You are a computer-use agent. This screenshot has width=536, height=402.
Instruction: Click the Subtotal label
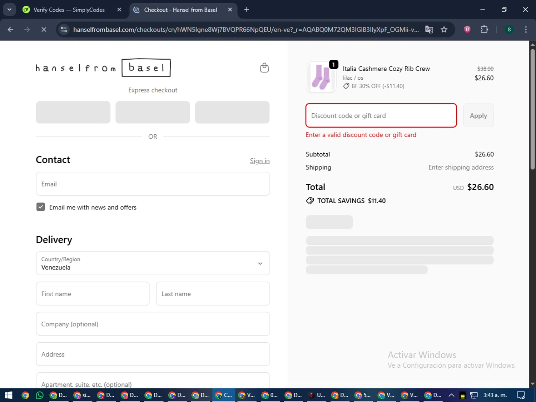pyautogui.click(x=318, y=154)
